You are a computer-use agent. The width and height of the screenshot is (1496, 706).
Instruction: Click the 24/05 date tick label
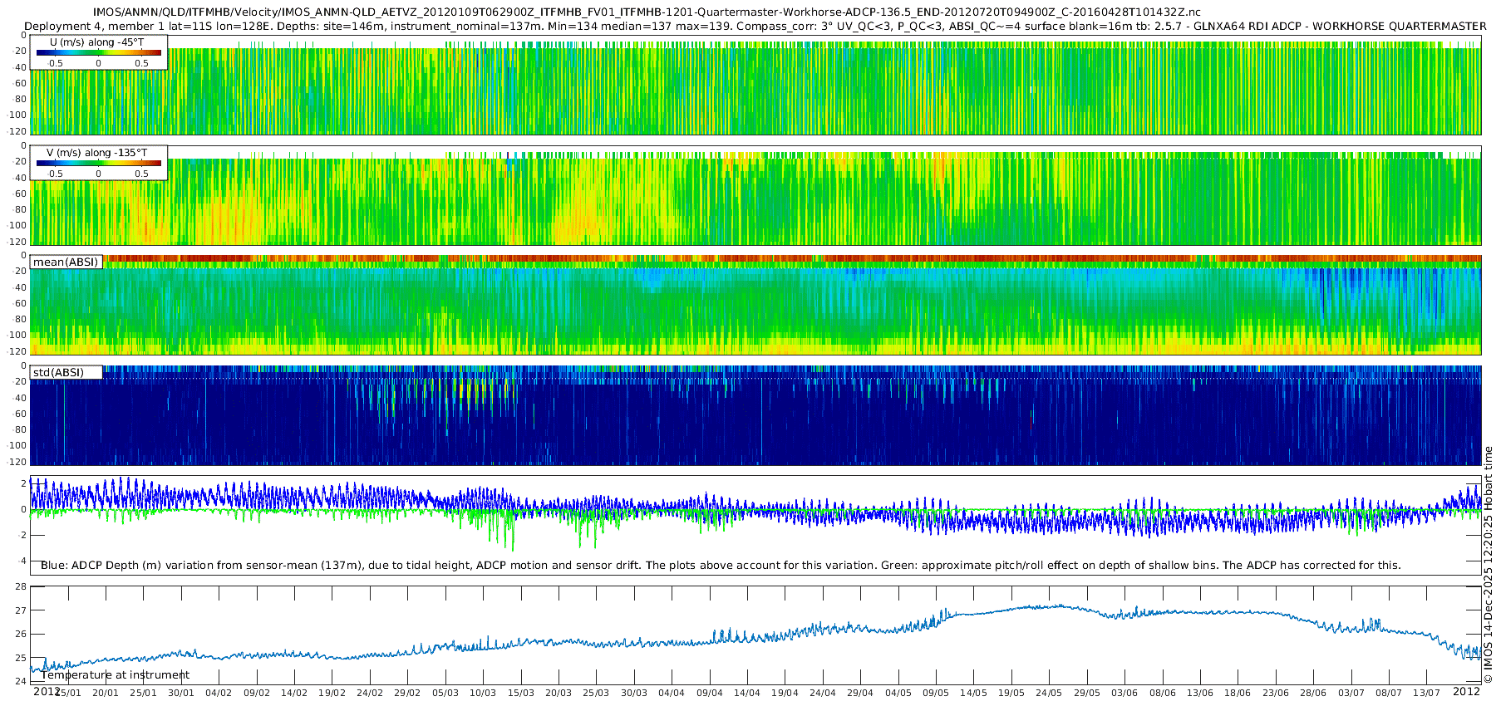tap(1048, 693)
